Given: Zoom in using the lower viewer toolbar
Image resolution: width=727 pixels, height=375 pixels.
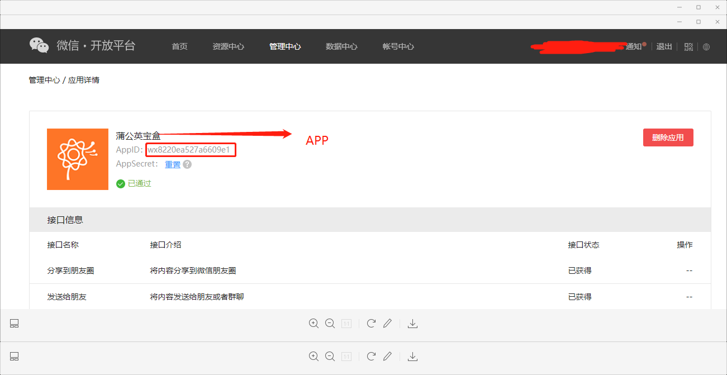Looking at the screenshot, I should point(313,357).
